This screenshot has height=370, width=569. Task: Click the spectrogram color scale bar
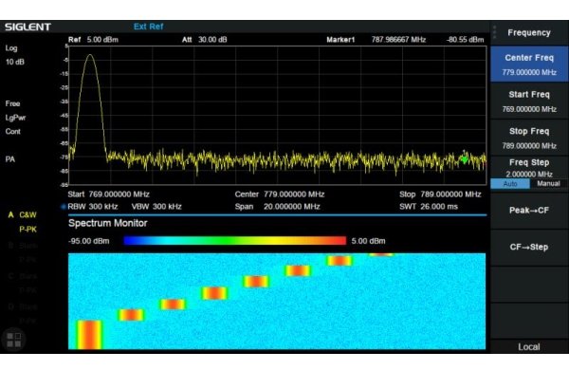coord(235,240)
